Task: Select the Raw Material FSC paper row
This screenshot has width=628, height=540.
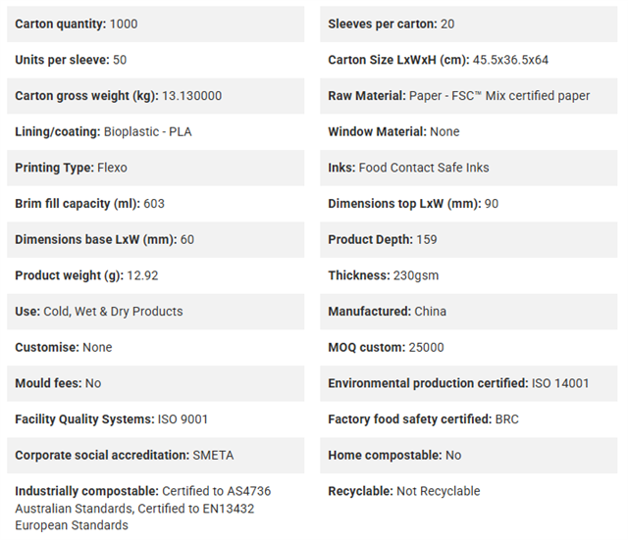Action: point(469,96)
